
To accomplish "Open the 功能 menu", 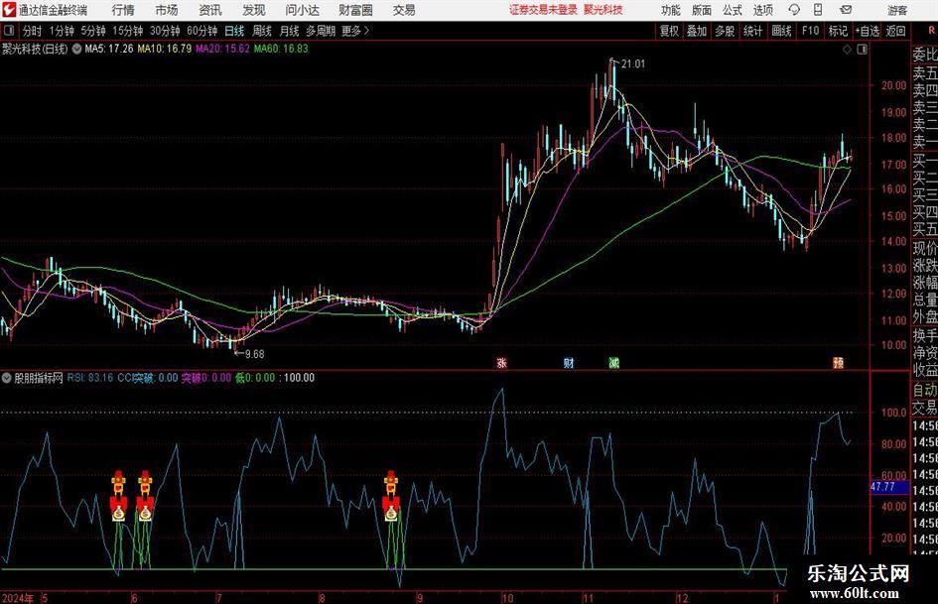I will [671, 10].
